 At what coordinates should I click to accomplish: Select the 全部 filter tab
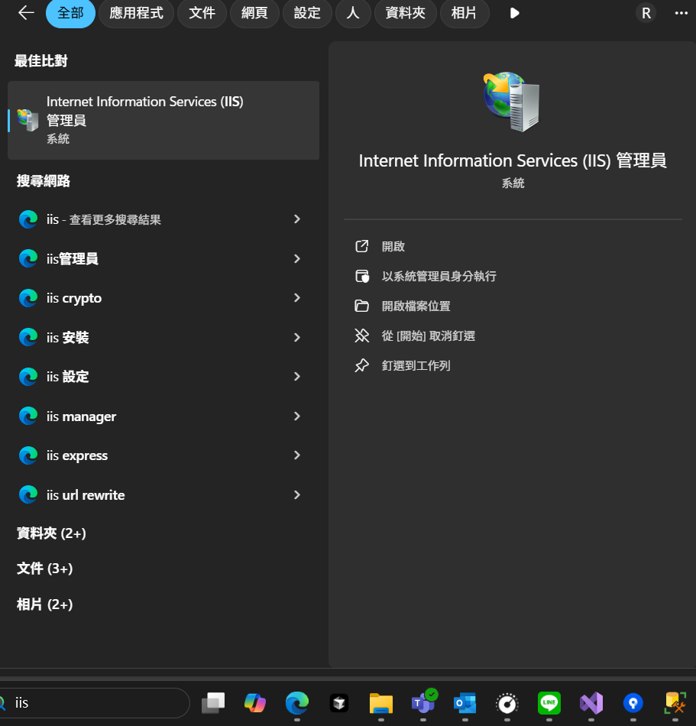[x=70, y=13]
